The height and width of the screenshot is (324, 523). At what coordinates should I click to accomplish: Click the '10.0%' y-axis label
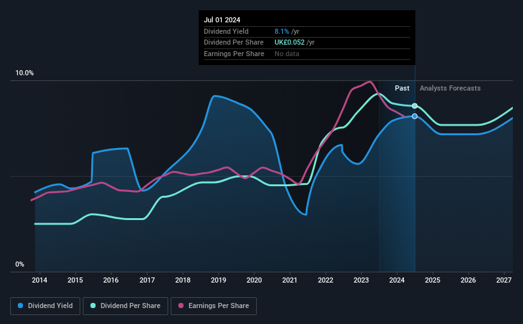pos(24,73)
